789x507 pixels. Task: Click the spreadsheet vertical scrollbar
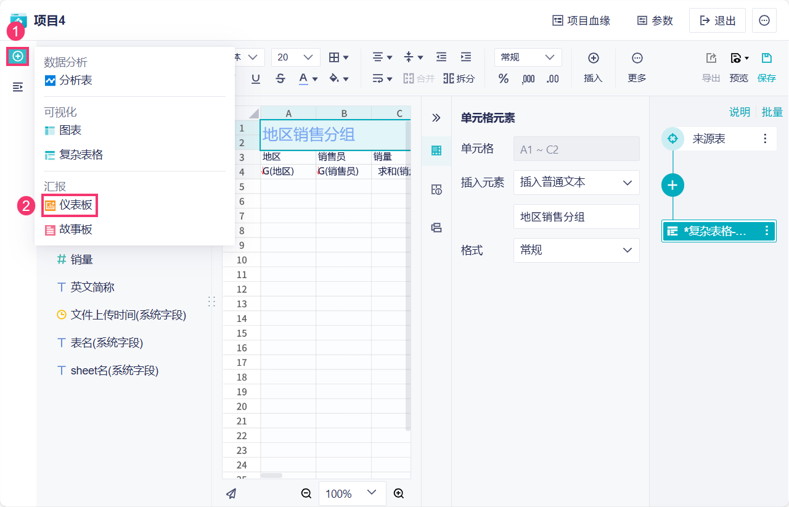tap(407, 276)
